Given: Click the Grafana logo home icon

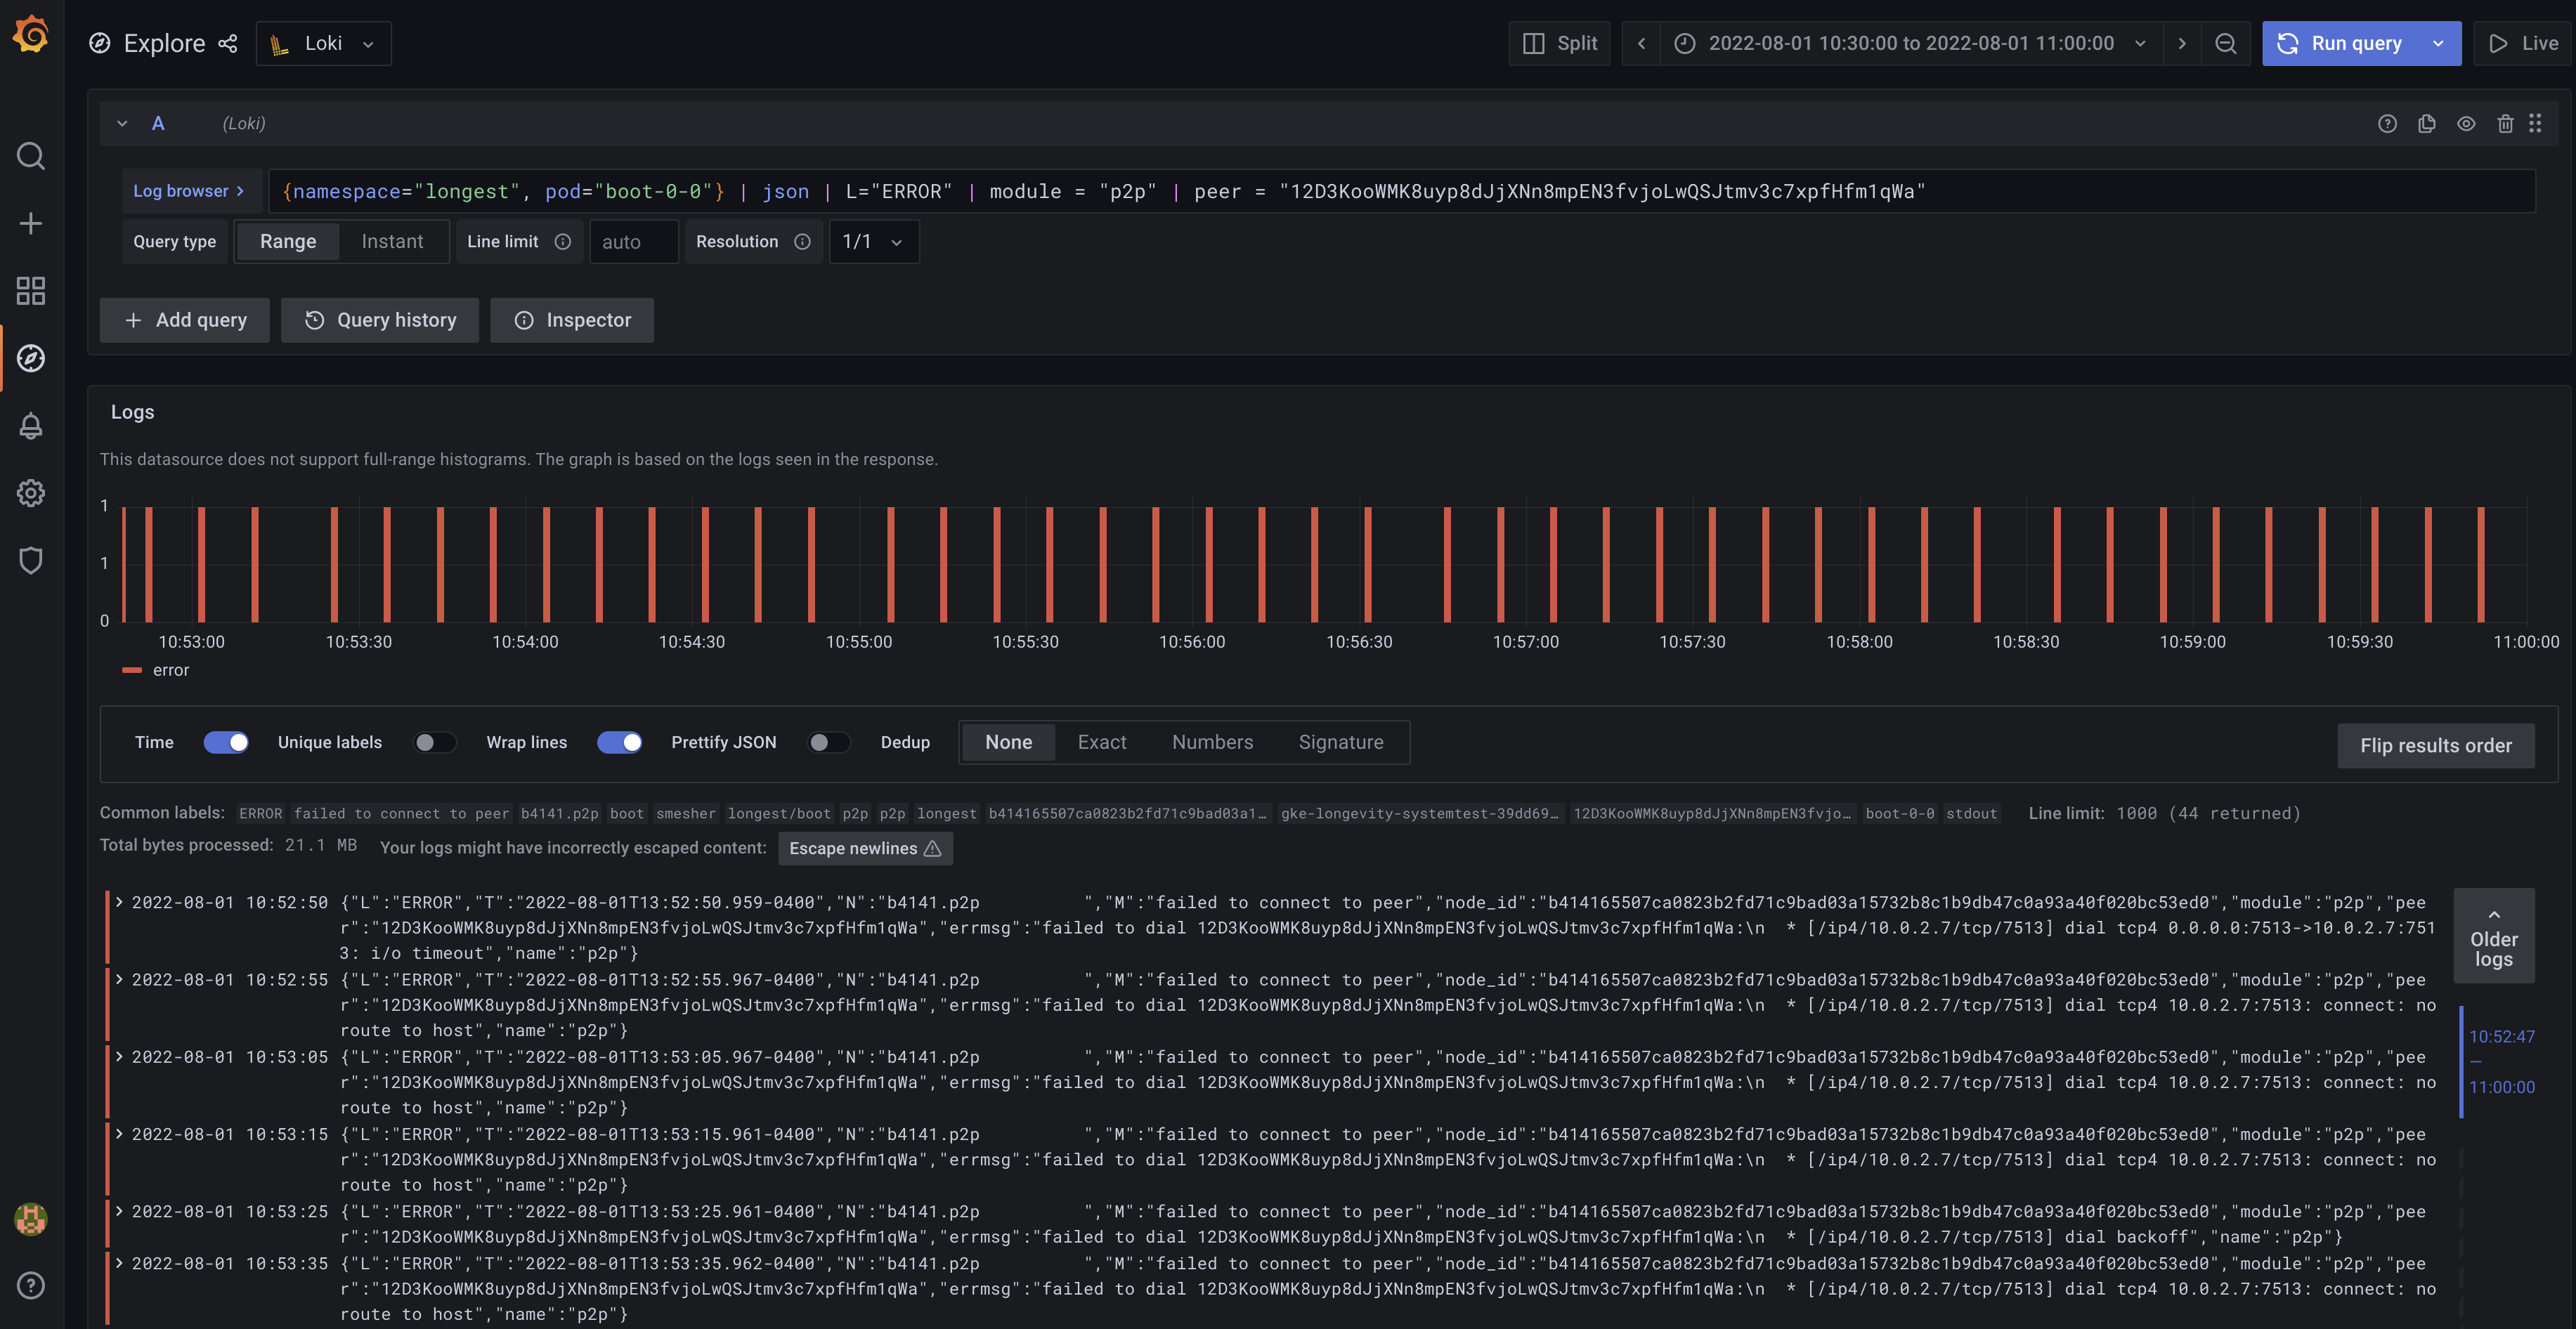Looking at the screenshot, I should click(31, 34).
